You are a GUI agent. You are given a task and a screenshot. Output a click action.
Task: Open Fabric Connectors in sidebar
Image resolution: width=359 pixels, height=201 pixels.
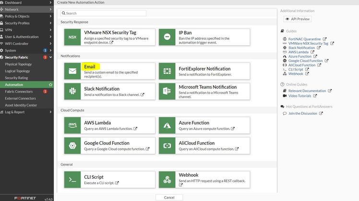click(19, 91)
